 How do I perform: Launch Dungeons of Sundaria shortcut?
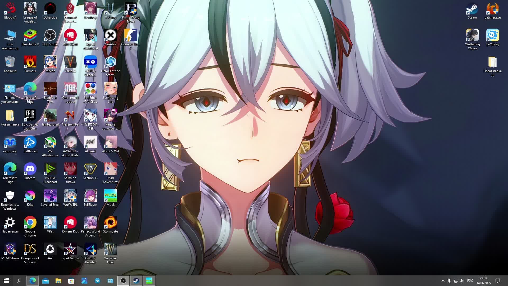click(x=30, y=253)
